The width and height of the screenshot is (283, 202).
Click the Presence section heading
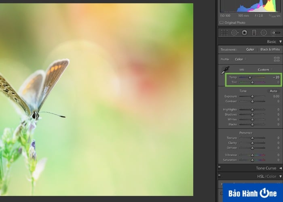click(246, 133)
